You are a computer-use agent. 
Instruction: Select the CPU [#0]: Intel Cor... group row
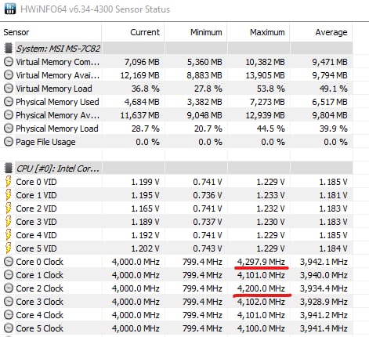pos(176,168)
